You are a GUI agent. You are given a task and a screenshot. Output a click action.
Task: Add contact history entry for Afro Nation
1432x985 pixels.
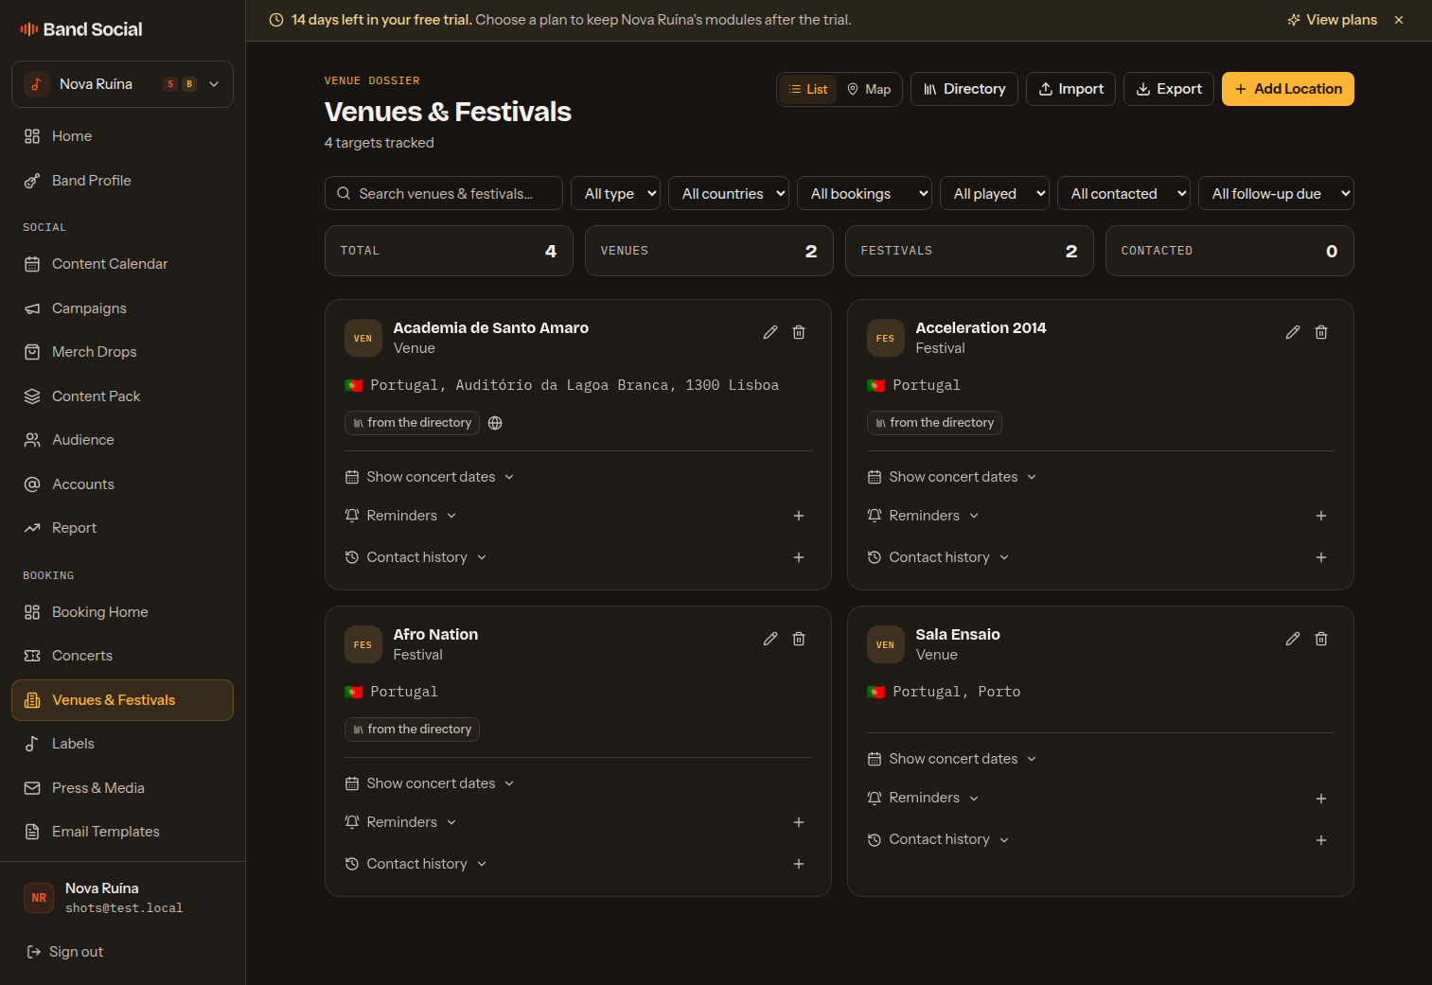[x=799, y=864]
